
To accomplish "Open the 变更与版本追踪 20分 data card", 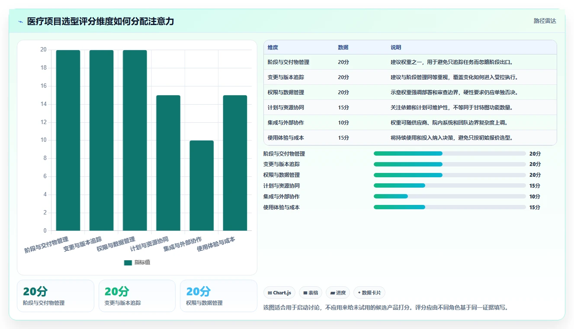I will [137, 296].
